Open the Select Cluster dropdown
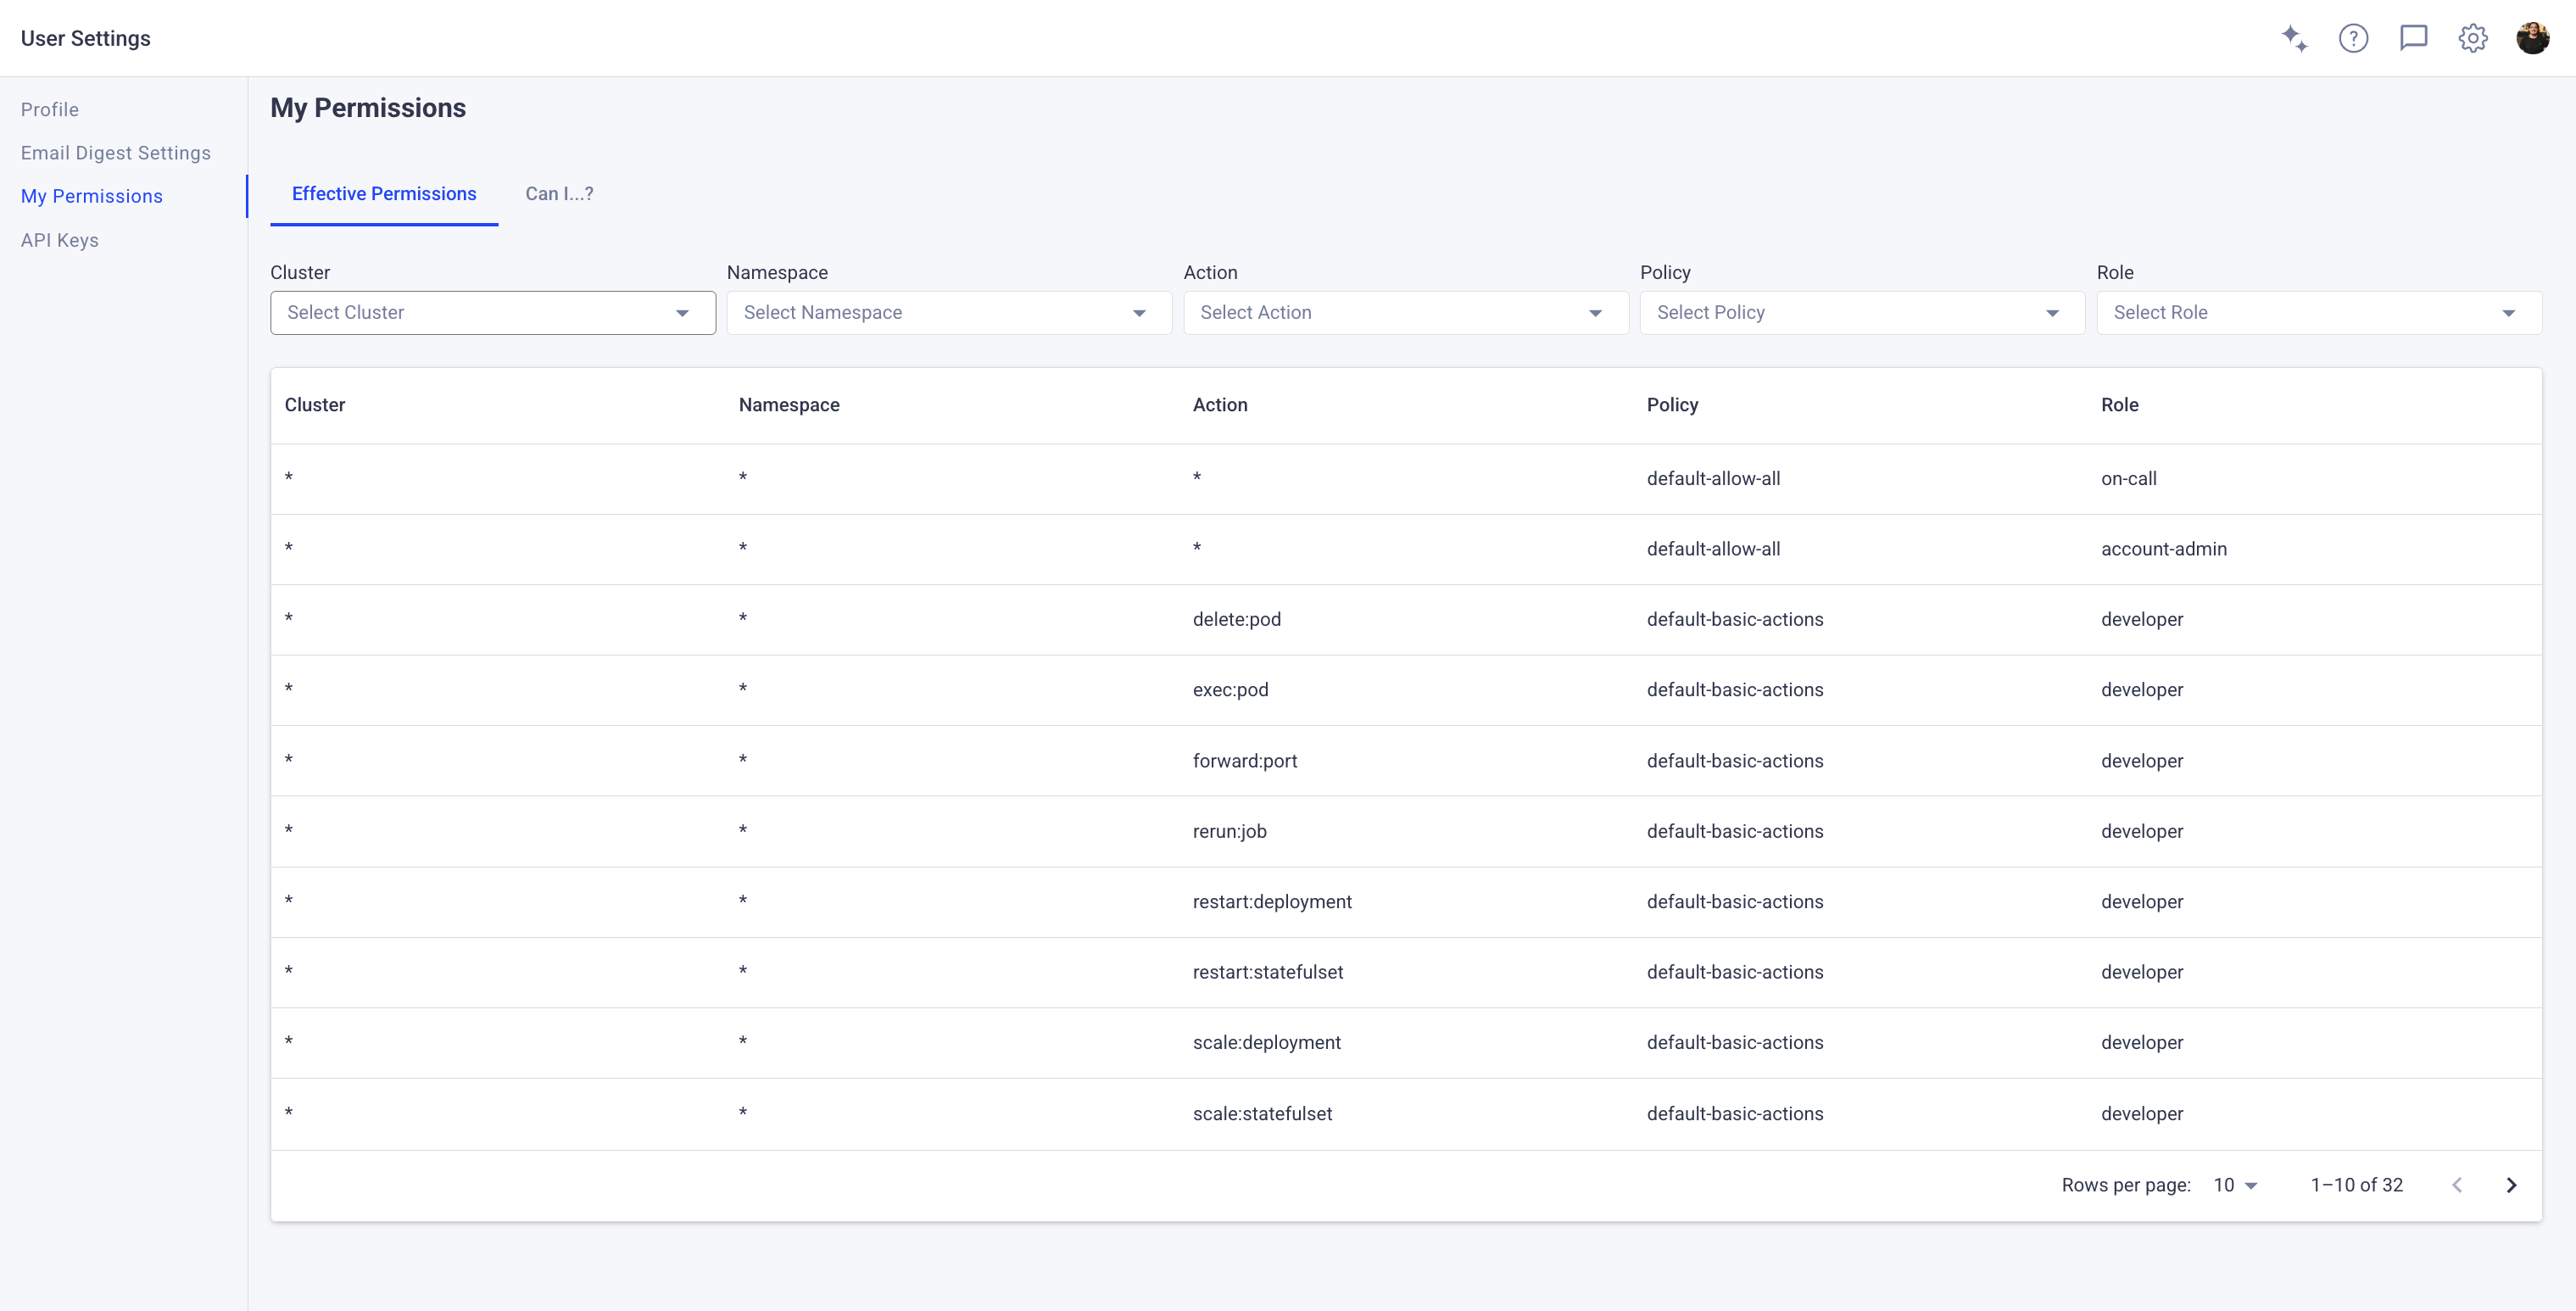Screen dimensions: 2576x1311 [493, 313]
